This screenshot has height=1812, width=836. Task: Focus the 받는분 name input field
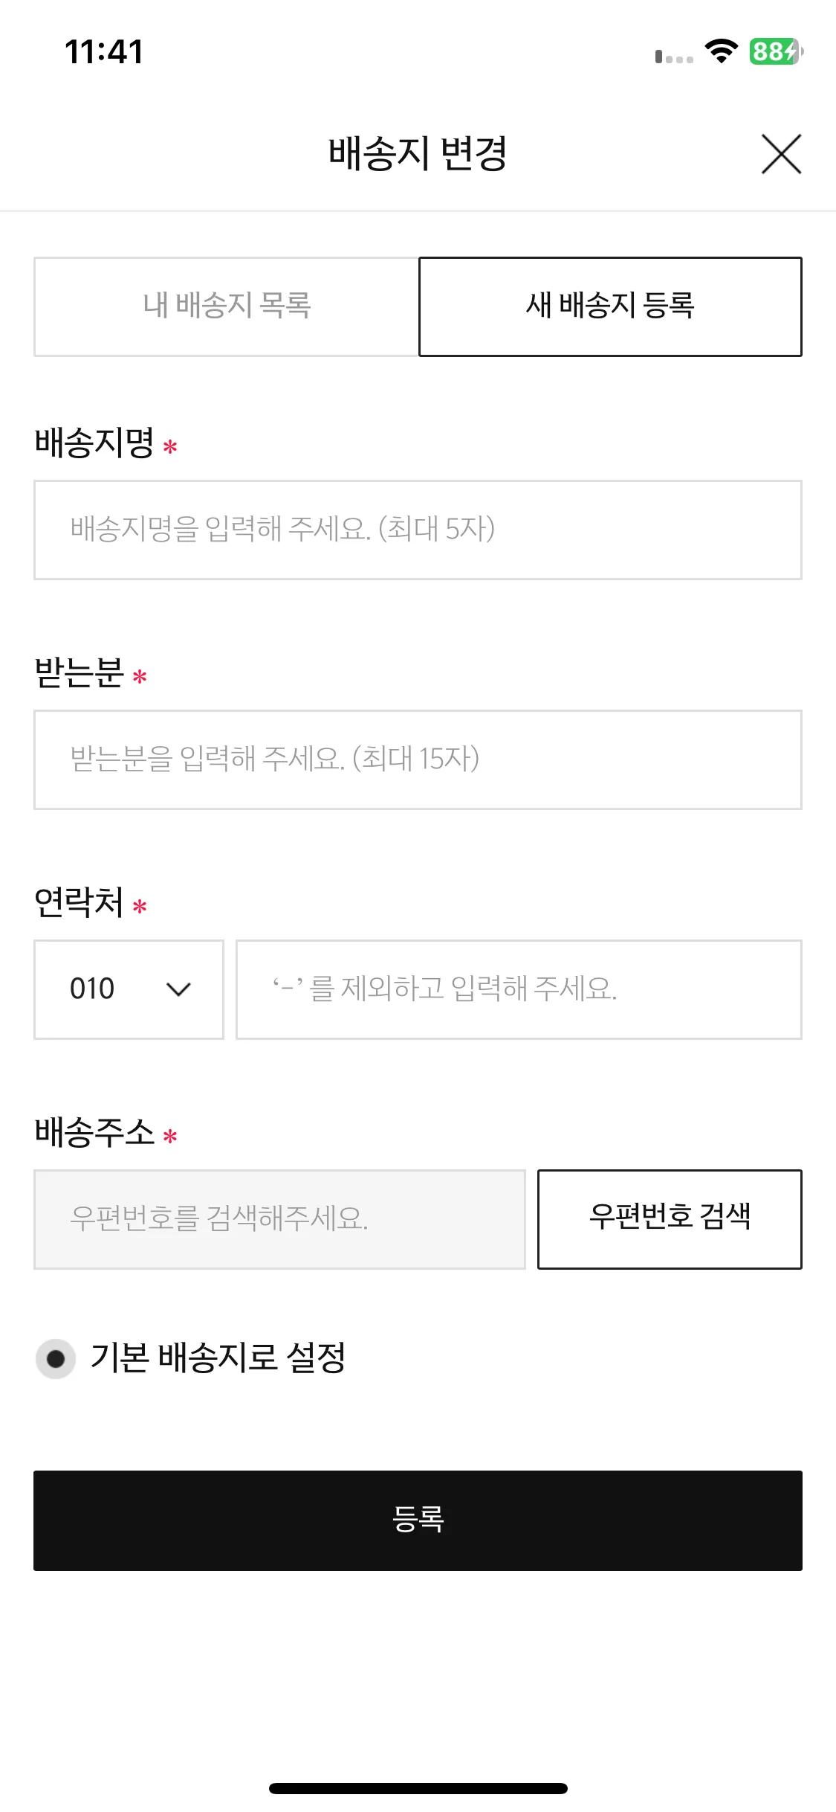[418, 759]
